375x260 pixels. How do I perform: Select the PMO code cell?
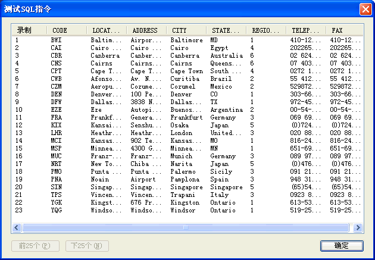tap(56, 171)
